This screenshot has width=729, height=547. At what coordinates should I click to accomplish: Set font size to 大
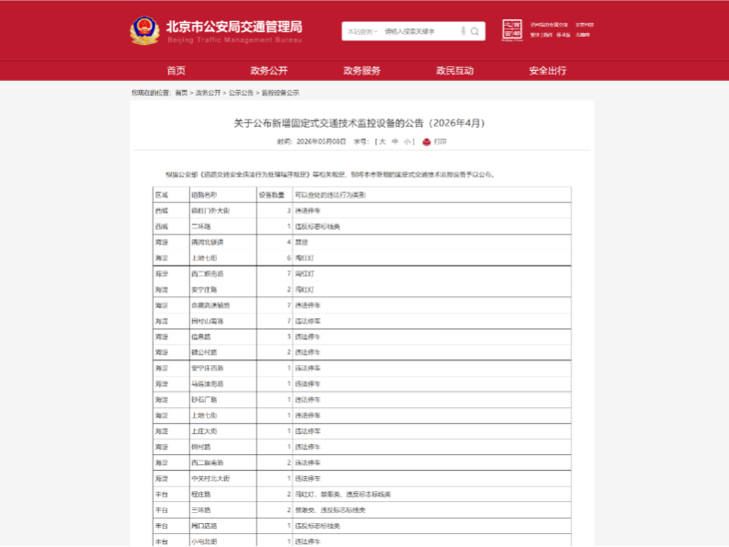(382, 142)
